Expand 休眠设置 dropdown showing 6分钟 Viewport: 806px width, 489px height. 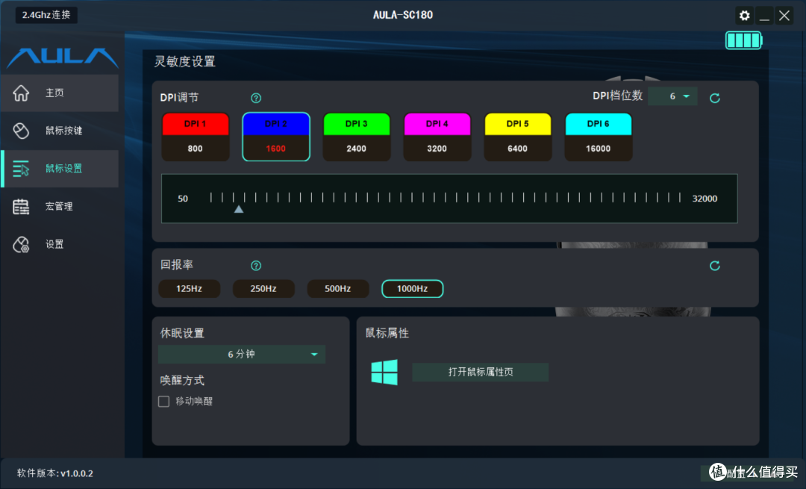[242, 355]
